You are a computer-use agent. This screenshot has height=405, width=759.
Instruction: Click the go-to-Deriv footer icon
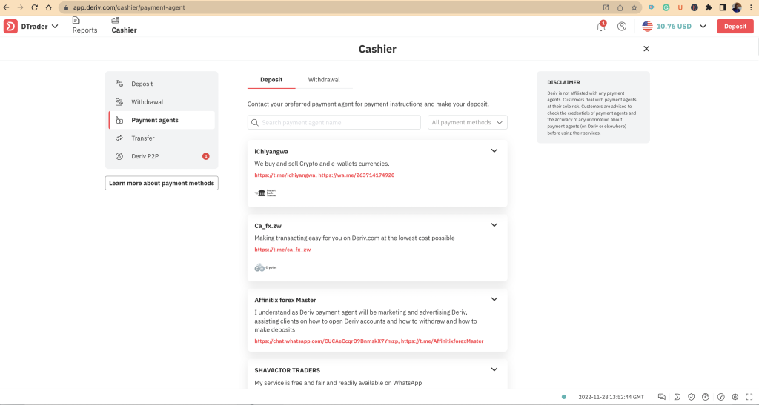click(677, 397)
